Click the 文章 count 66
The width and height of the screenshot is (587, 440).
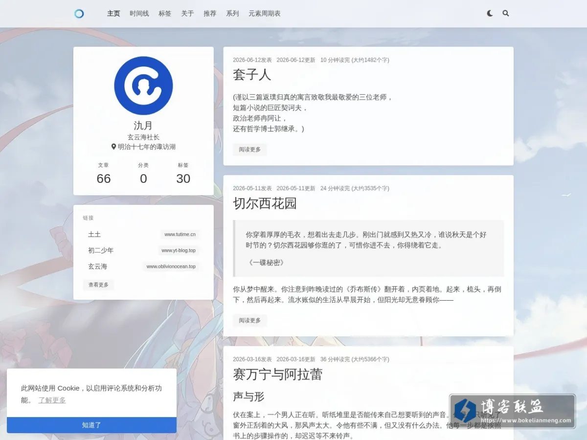104,178
